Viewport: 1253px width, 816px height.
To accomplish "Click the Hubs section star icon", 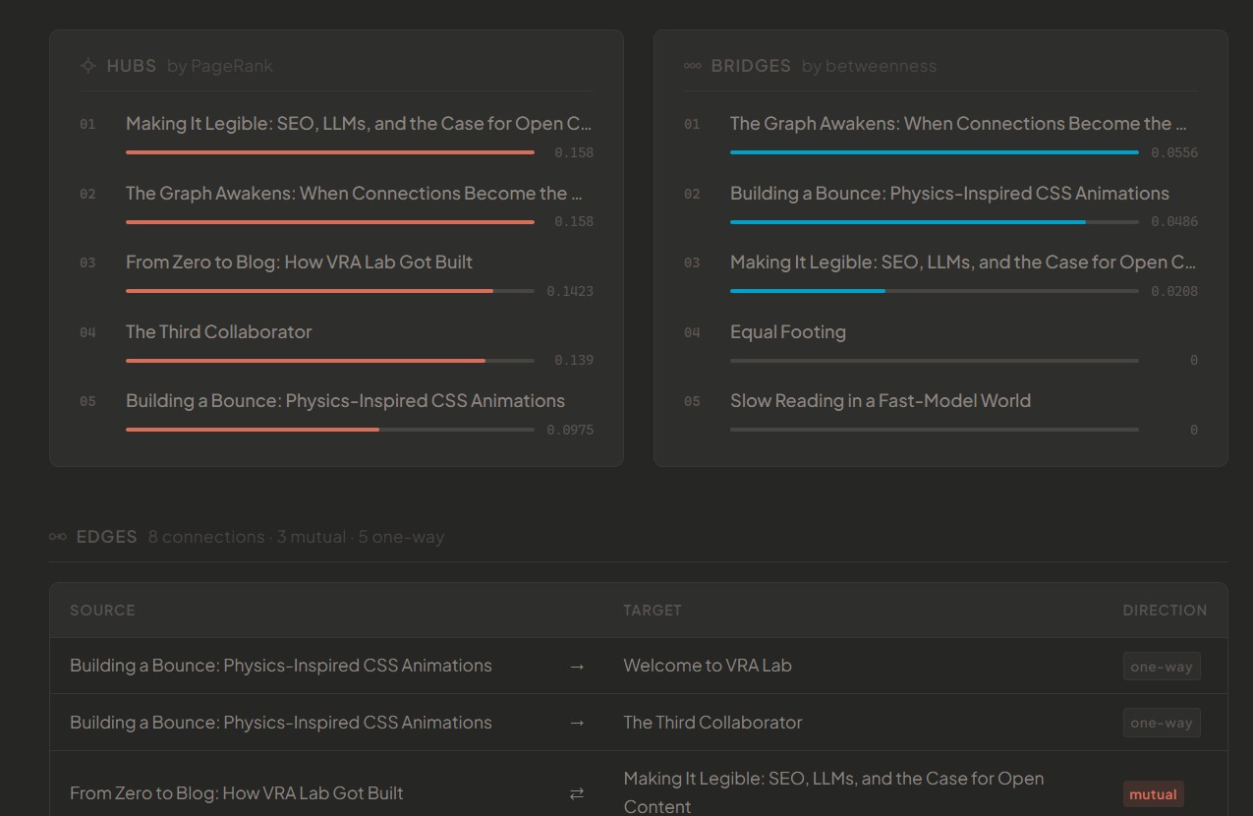I will click(x=87, y=66).
